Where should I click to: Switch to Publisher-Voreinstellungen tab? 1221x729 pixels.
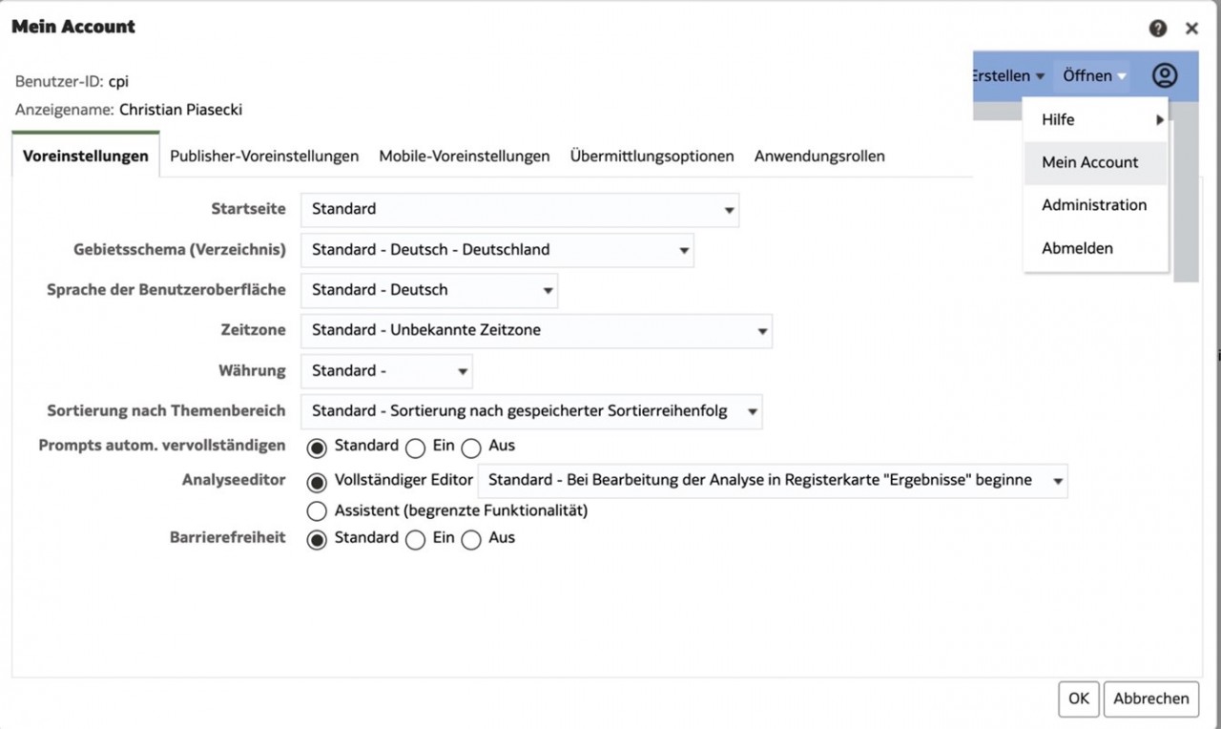[x=264, y=156]
